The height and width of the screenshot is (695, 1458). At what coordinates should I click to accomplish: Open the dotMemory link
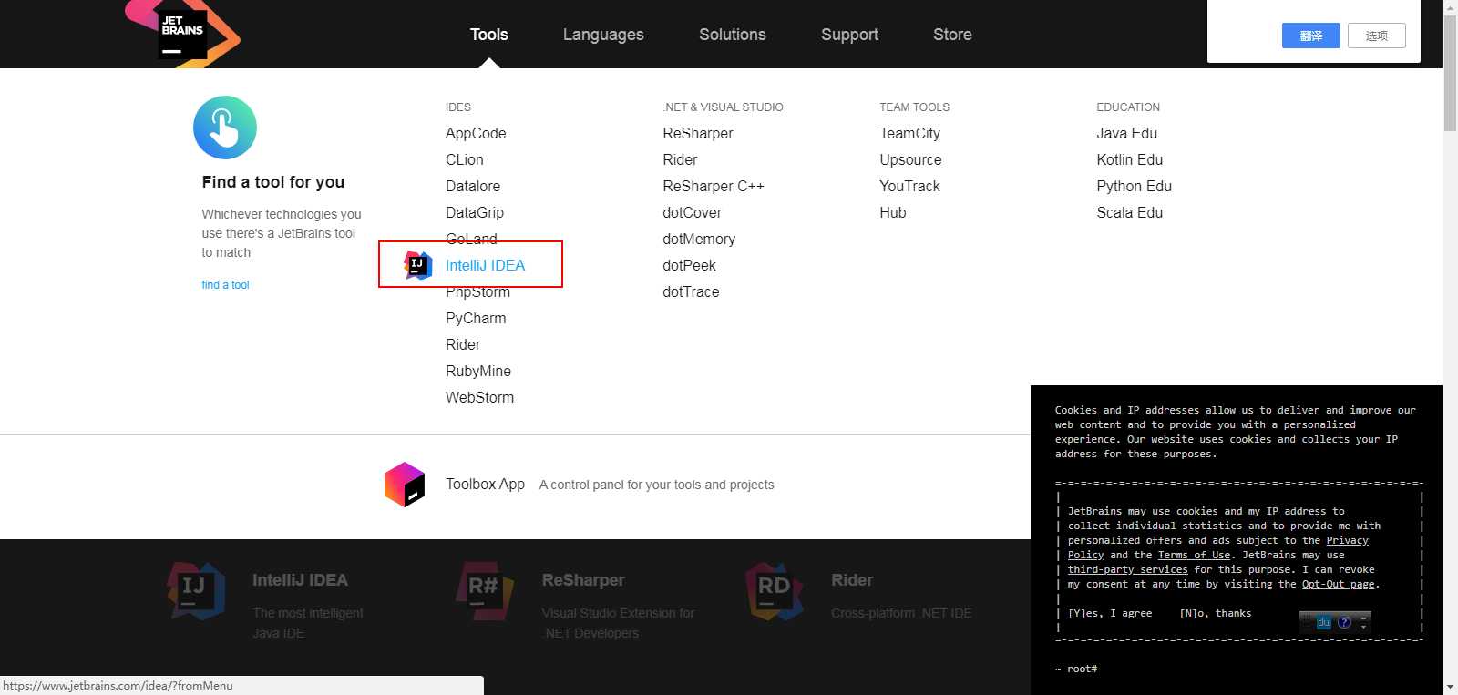(699, 239)
